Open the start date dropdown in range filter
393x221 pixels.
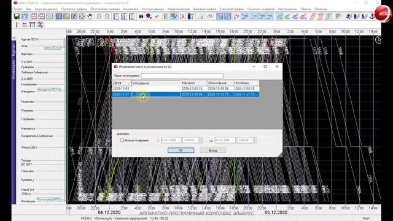point(179,141)
